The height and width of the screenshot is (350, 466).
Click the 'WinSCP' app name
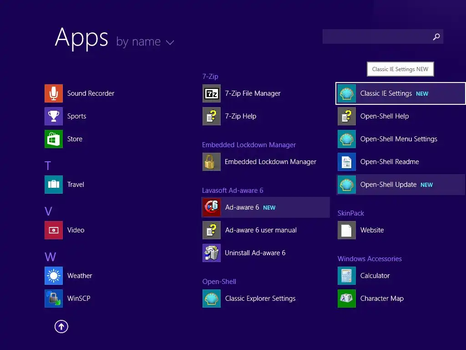click(79, 299)
